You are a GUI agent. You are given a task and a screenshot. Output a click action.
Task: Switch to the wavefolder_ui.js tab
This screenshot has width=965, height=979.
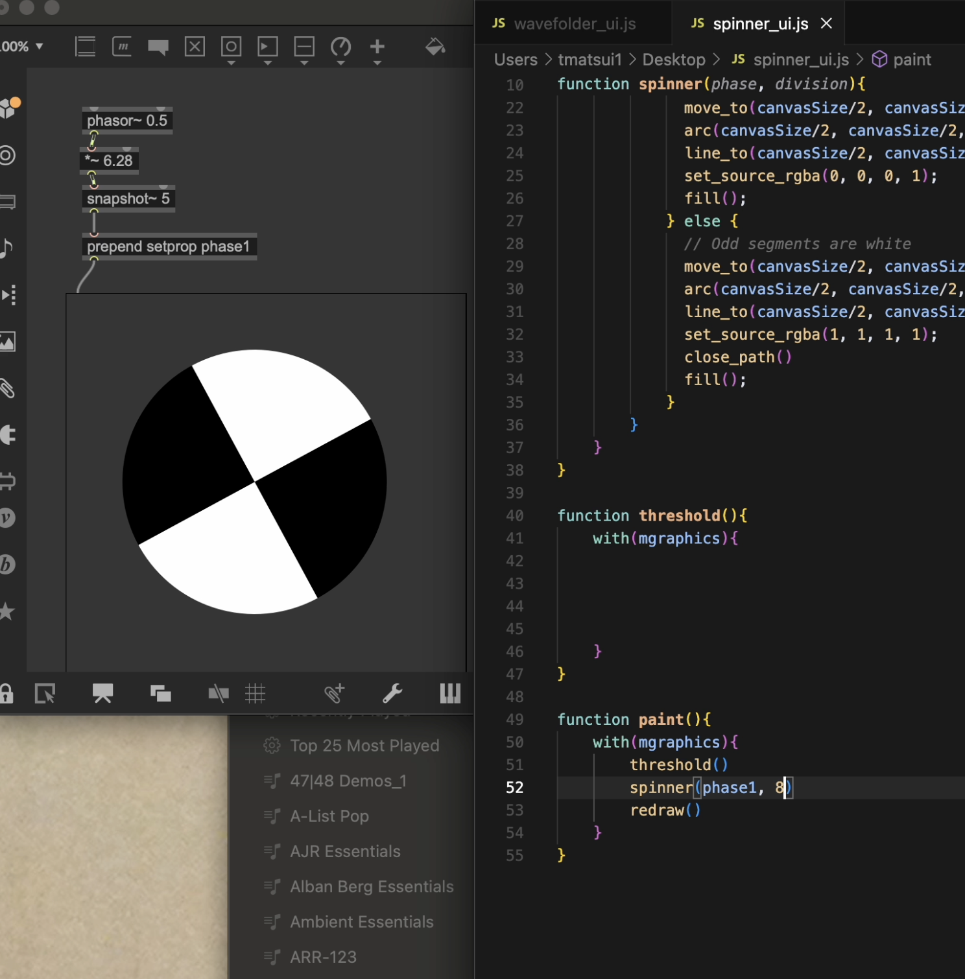[x=574, y=24]
